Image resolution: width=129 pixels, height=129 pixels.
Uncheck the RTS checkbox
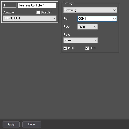(x=87, y=48)
